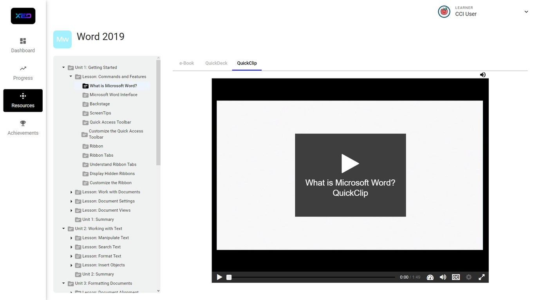
Task: Click the Mw Word 2019 course icon
Action: [x=62, y=39]
